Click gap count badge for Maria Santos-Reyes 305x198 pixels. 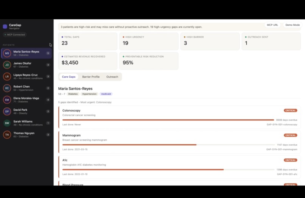48,53
